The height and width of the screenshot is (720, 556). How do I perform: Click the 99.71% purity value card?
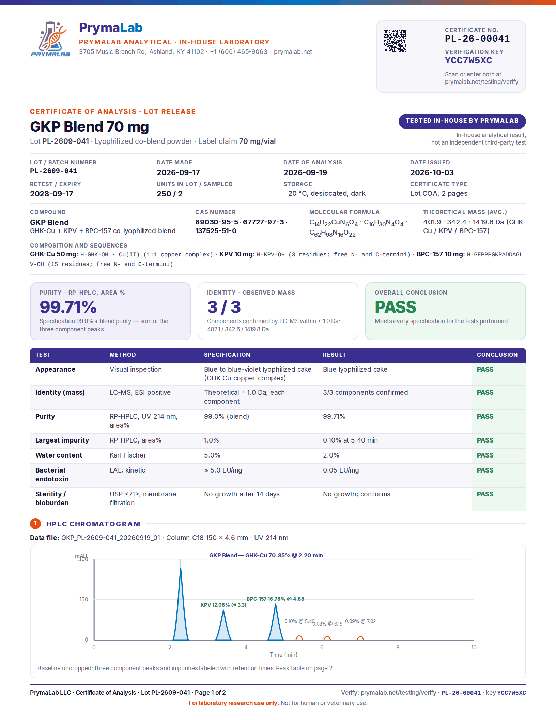coord(110,311)
